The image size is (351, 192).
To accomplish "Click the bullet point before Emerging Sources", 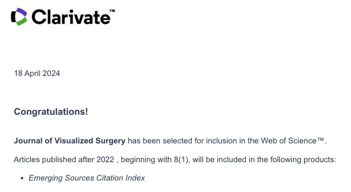I will [22, 178].
